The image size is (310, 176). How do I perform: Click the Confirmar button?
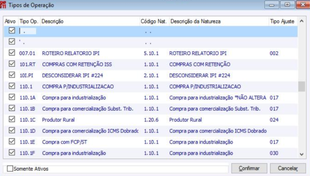[249, 168]
